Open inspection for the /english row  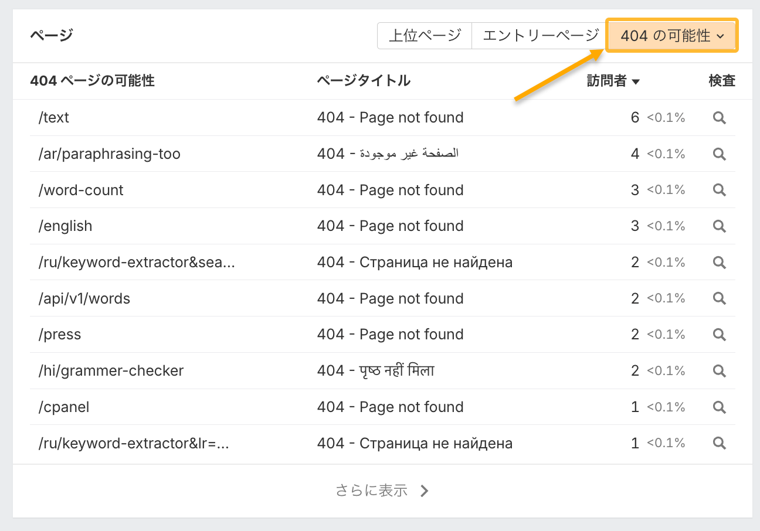pyautogui.click(x=719, y=226)
